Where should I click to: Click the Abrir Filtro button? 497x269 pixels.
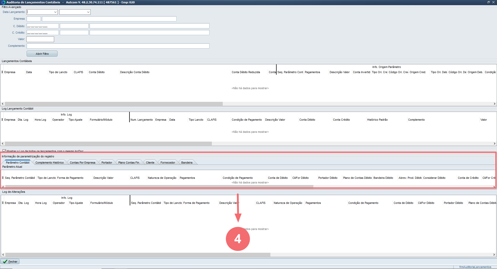tap(42, 54)
